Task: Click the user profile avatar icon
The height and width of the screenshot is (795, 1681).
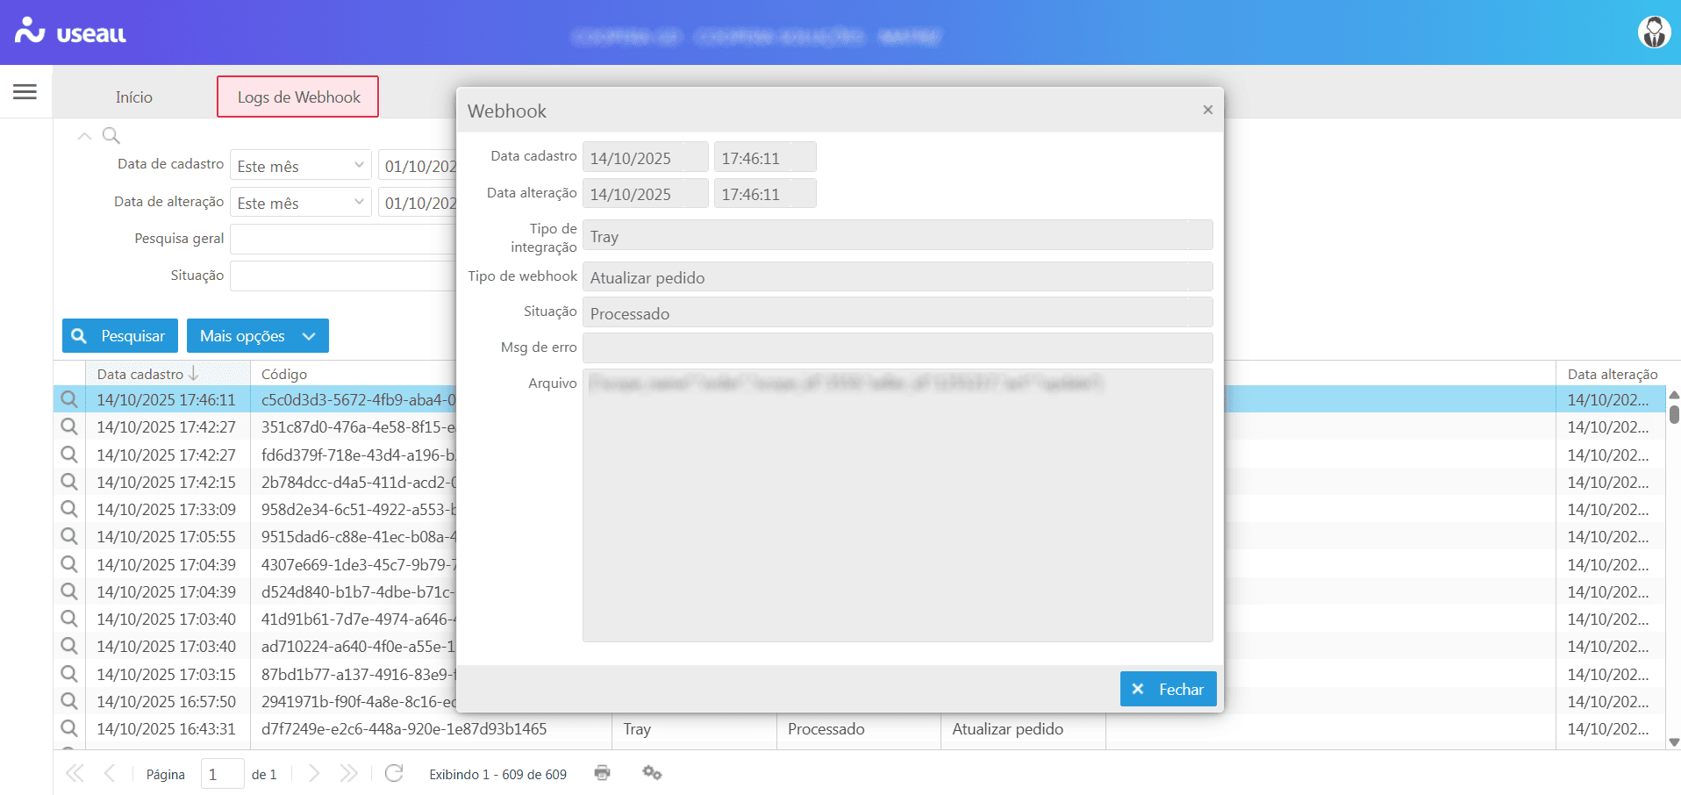Action: [x=1654, y=32]
